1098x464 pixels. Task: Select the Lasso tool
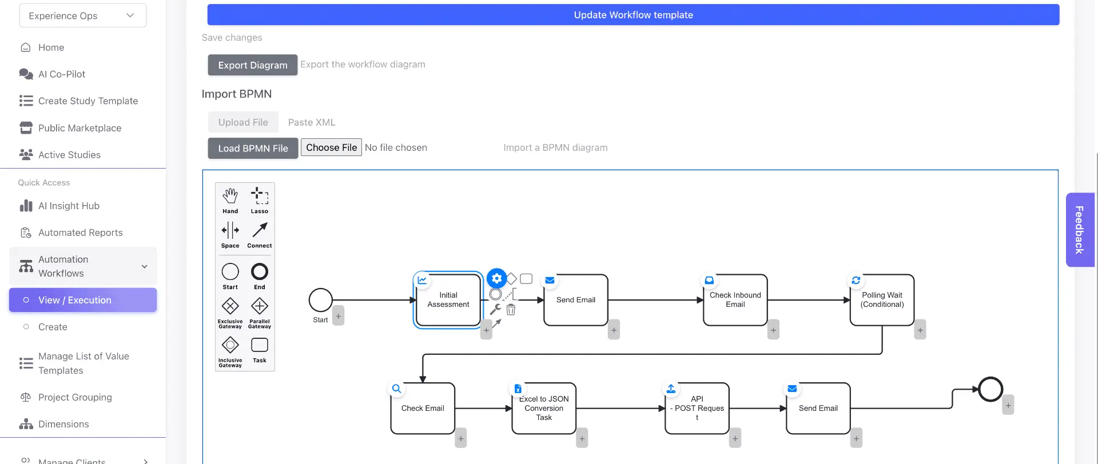tap(260, 199)
